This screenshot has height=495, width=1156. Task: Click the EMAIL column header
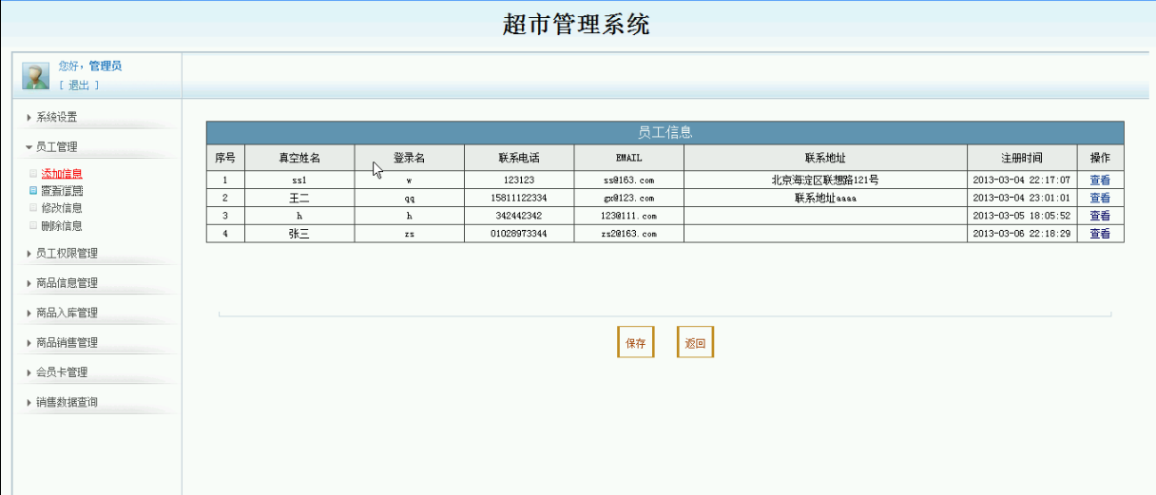point(628,157)
